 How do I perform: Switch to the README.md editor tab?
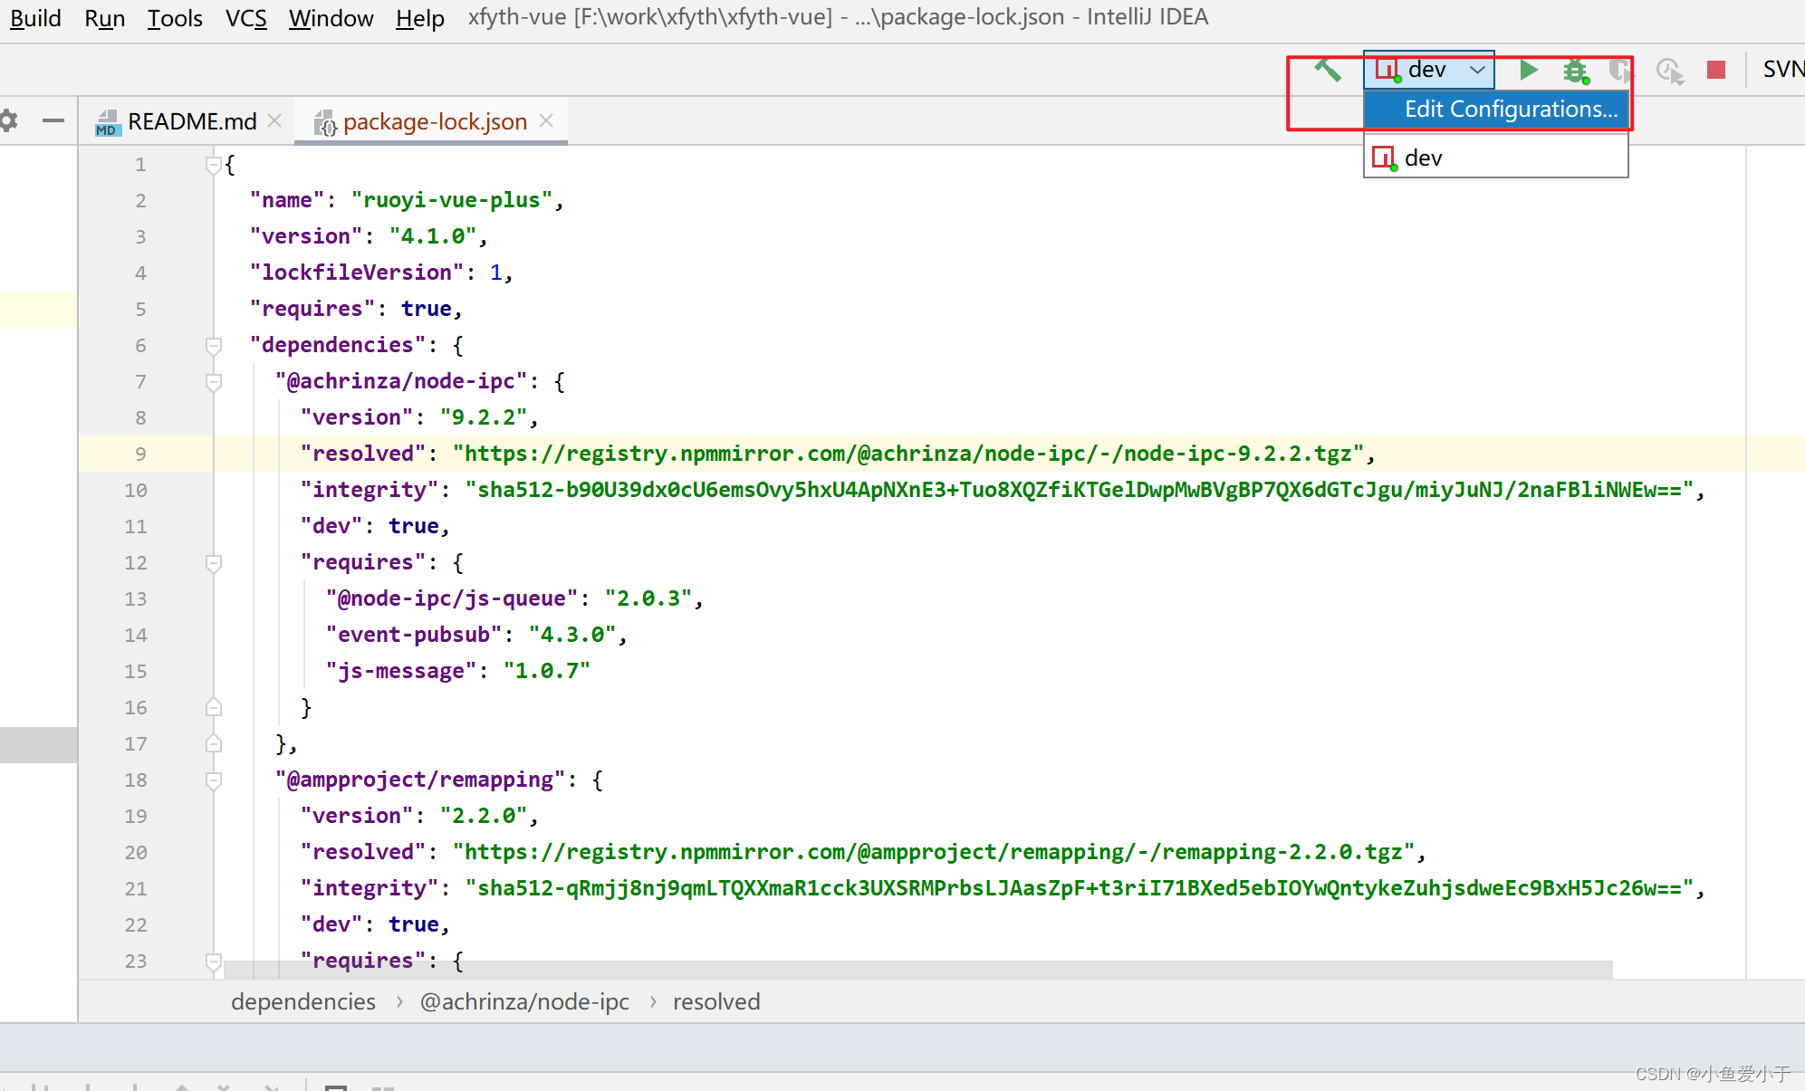tap(191, 121)
